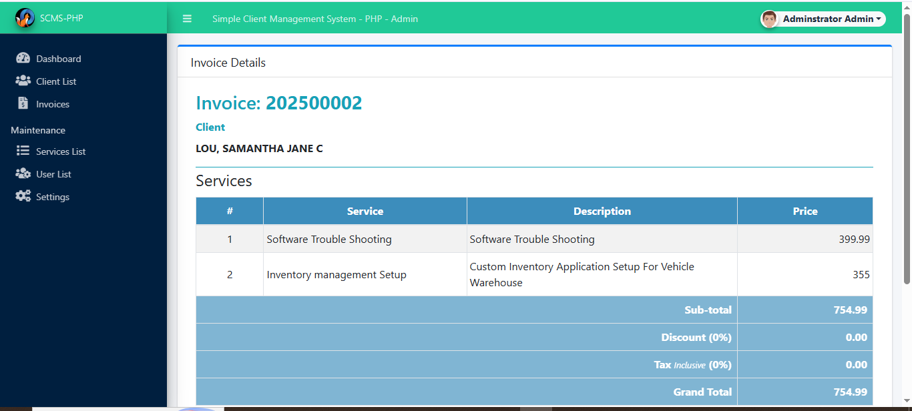Click the Grand Total label
The width and height of the screenshot is (912, 411).
(x=702, y=392)
